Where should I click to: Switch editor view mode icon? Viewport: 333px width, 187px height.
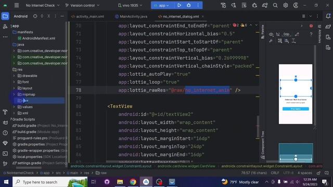[x=304, y=16]
